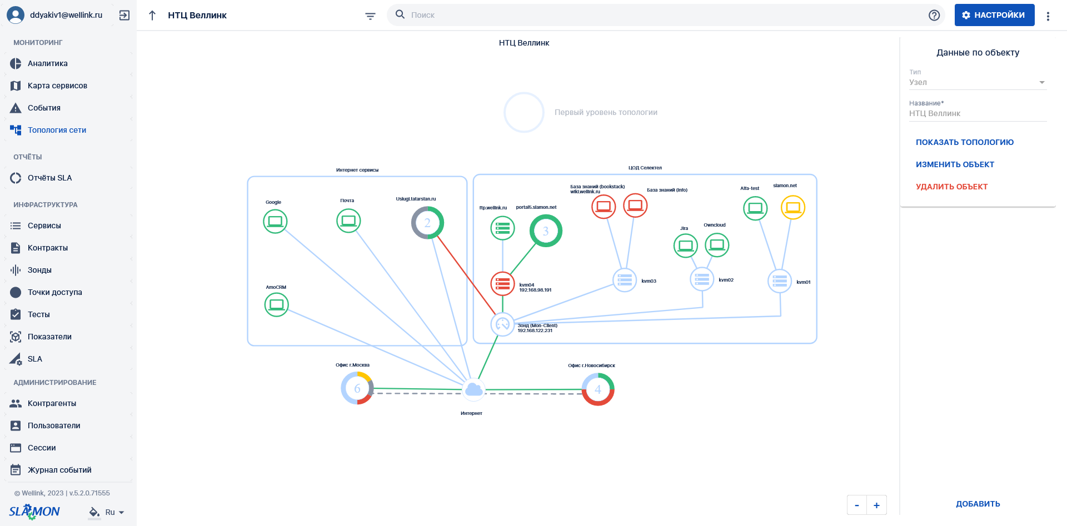This screenshot has height=526, width=1067.
Task: Click the Показатели cube icon
Action: point(16,337)
